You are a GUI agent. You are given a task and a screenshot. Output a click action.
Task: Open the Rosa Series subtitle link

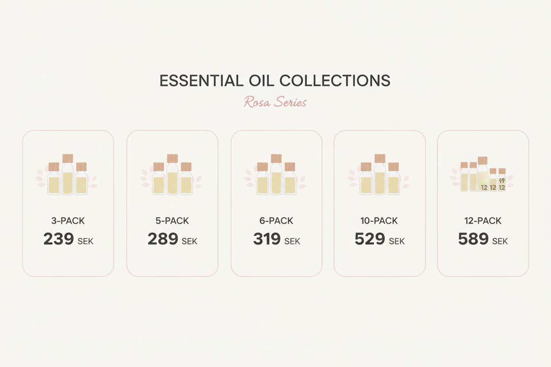point(275,102)
